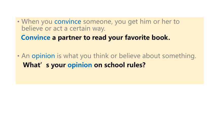Click the second bullet before An opinion
218x123 pixels.
click(x=18, y=56)
